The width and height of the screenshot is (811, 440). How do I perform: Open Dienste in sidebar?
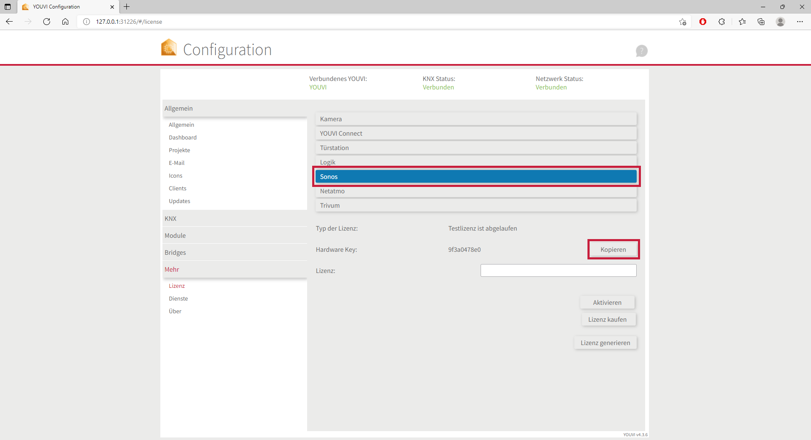click(x=178, y=298)
